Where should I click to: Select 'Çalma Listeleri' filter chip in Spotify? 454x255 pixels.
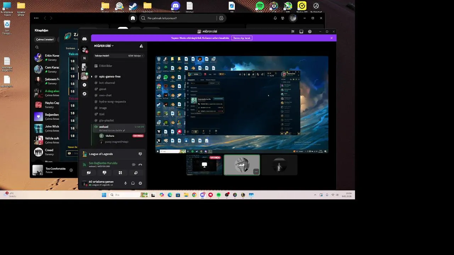45,39
